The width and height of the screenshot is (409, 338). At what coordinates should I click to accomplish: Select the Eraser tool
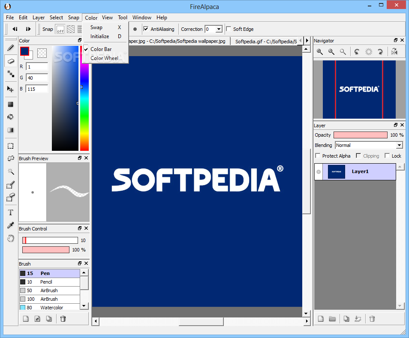click(10, 61)
